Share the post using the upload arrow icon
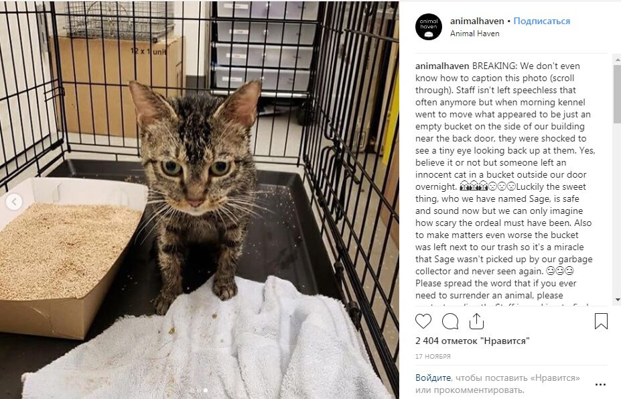Image resolution: width=621 pixels, height=399 pixels. (x=476, y=321)
